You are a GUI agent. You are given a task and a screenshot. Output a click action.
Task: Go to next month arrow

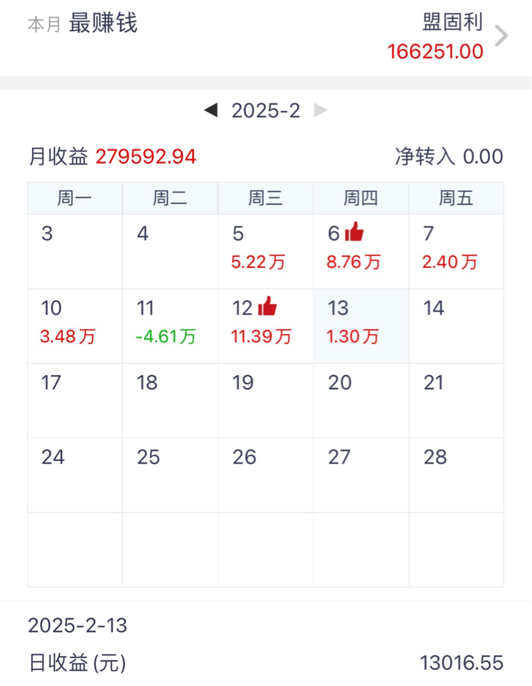321,111
